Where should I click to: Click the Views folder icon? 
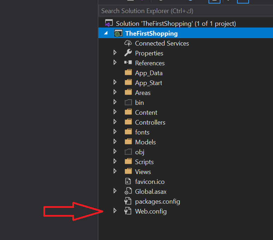point(128,171)
